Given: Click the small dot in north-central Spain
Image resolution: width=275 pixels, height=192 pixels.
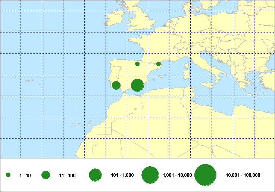Looking at the screenshot, I should [x=137, y=64].
